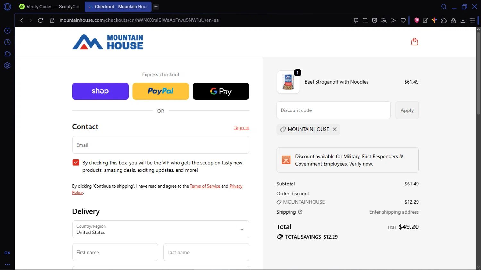Screen dimensions: 481x270
Task: Open the shopping bag cart icon
Action: coord(414,42)
